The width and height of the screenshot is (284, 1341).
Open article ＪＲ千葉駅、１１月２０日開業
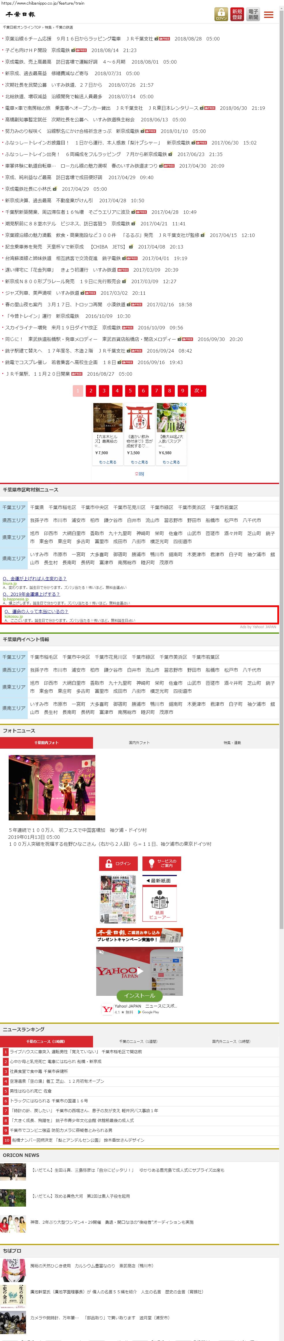click(38, 374)
